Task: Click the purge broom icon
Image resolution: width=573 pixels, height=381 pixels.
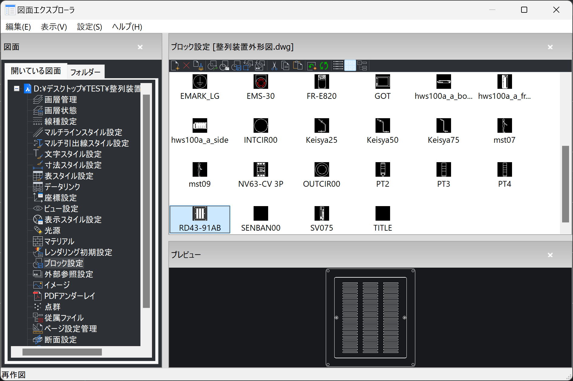Action: click(x=198, y=65)
